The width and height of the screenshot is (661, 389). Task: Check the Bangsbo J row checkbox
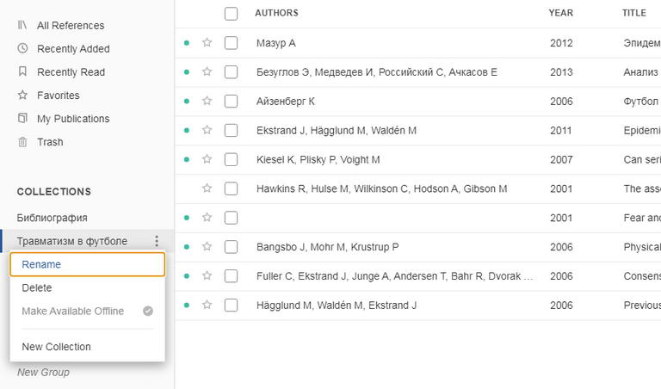click(231, 246)
